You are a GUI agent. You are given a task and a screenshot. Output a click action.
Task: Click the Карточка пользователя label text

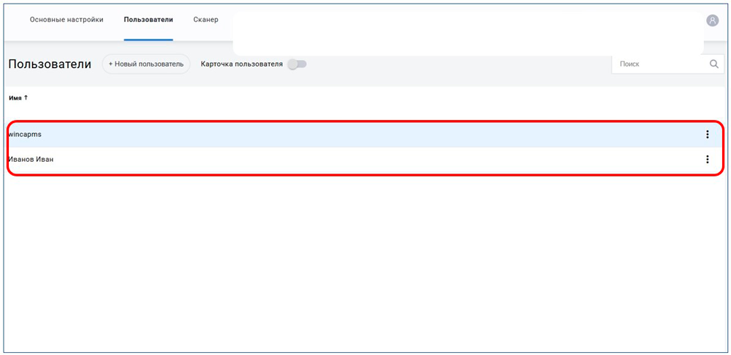[241, 64]
